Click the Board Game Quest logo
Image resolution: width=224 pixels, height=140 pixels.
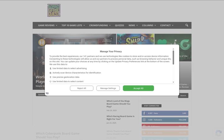coord(54,10)
